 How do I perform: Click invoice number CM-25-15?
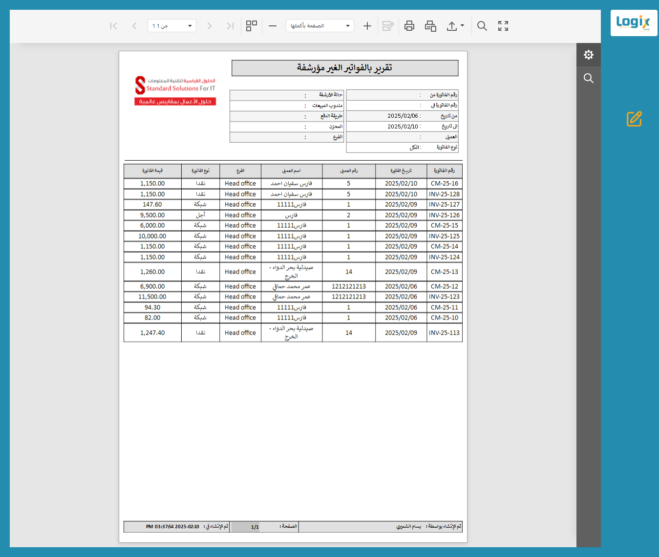point(445,226)
